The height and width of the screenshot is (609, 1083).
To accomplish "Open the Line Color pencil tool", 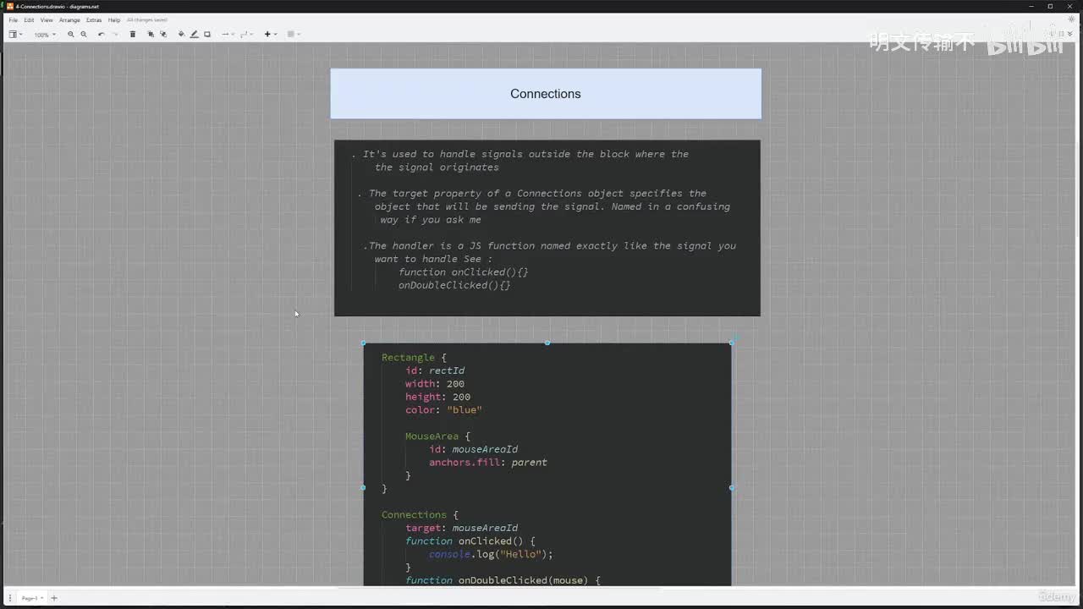I will pos(194,35).
